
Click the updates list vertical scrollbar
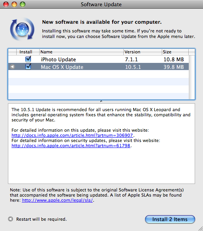[x=192, y=77]
